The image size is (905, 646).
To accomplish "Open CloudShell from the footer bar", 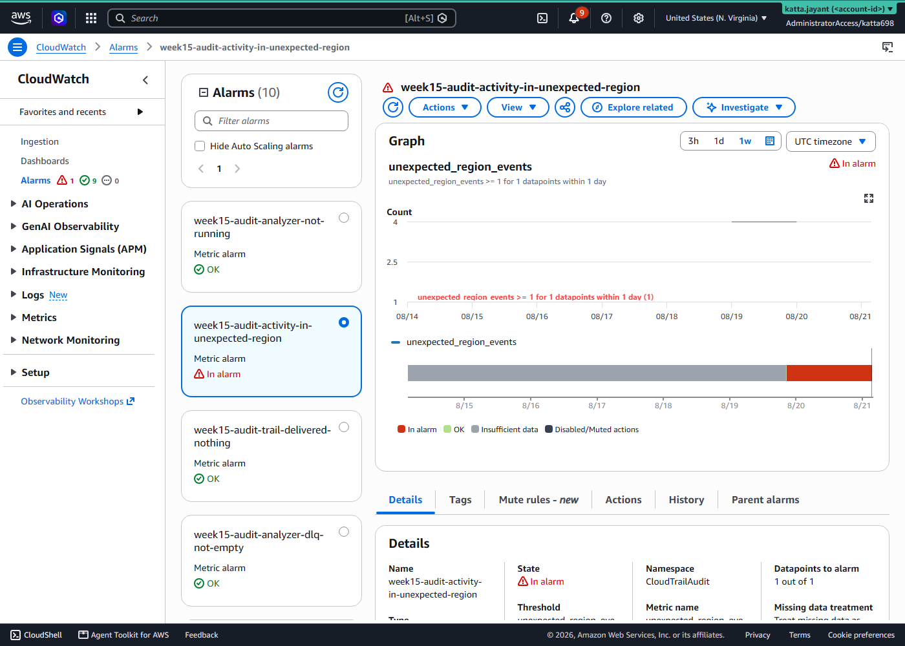I will click(36, 635).
